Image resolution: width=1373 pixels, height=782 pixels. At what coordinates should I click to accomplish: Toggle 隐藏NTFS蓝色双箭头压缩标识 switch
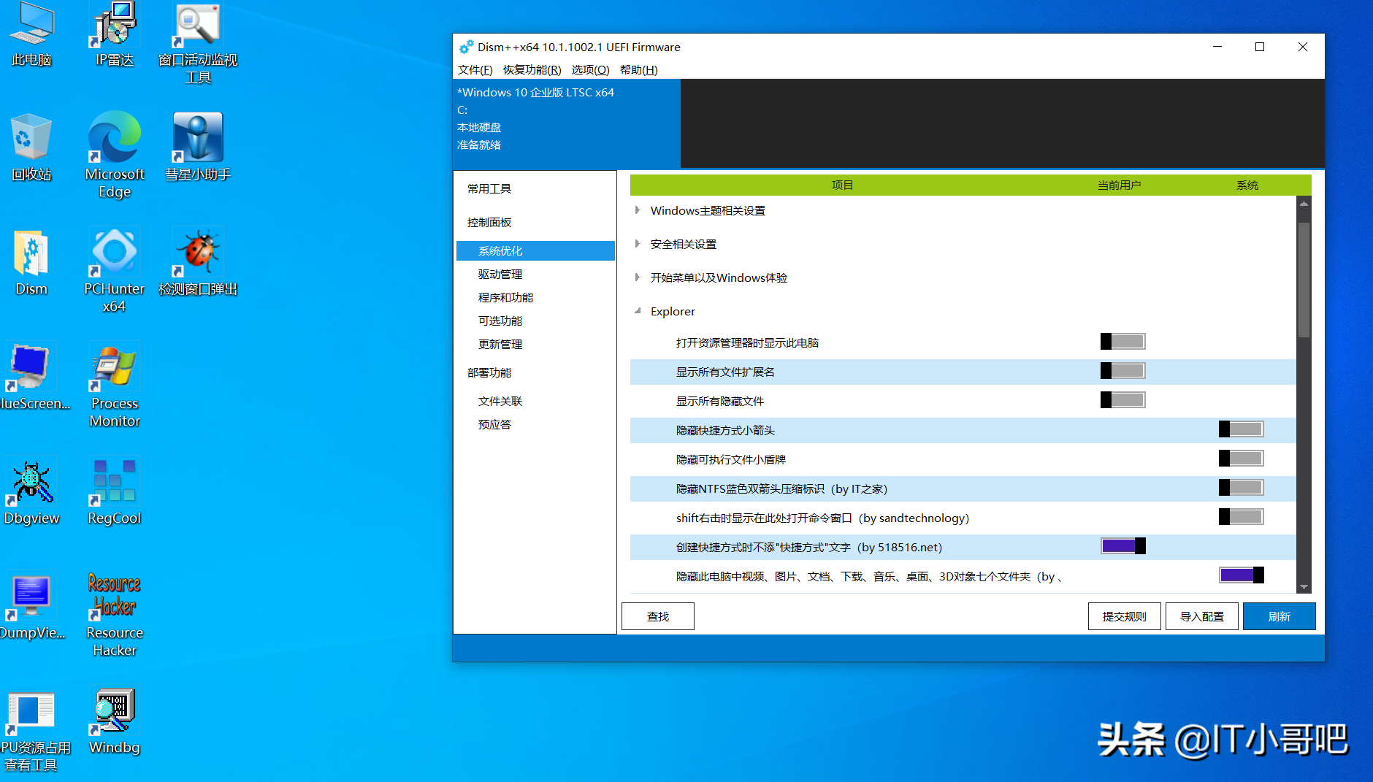tap(1242, 488)
